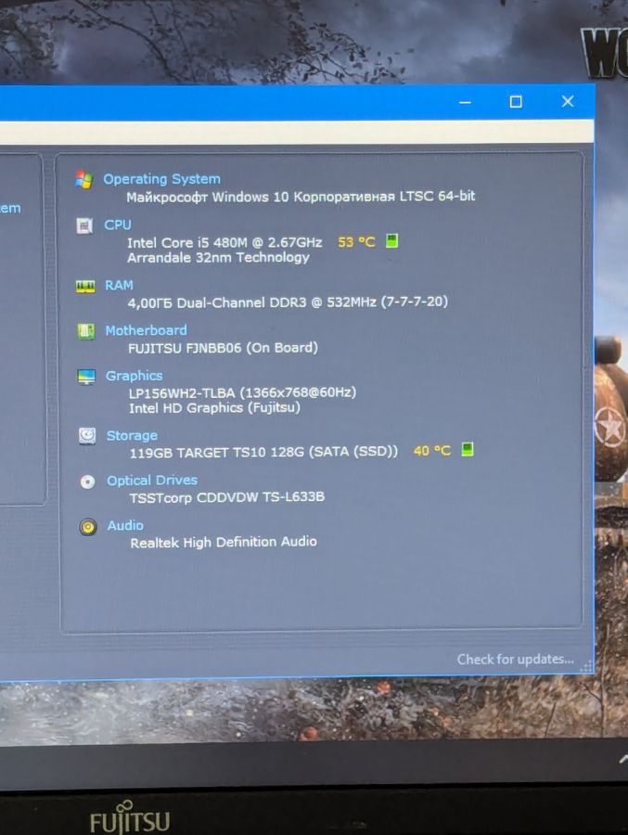This screenshot has height=835, width=628.
Task: Click the Graphics monitor icon
Action: [86, 377]
